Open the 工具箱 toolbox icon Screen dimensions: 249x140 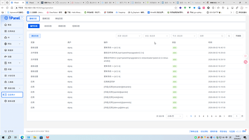coord(5,82)
